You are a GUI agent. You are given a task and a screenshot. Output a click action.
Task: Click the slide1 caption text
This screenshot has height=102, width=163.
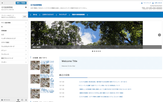click(x=37, y=47)
